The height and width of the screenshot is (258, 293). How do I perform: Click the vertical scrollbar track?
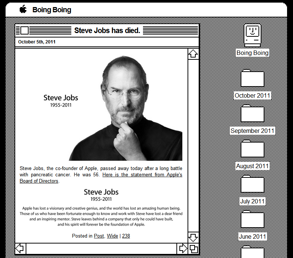click(x=193, y=146)
